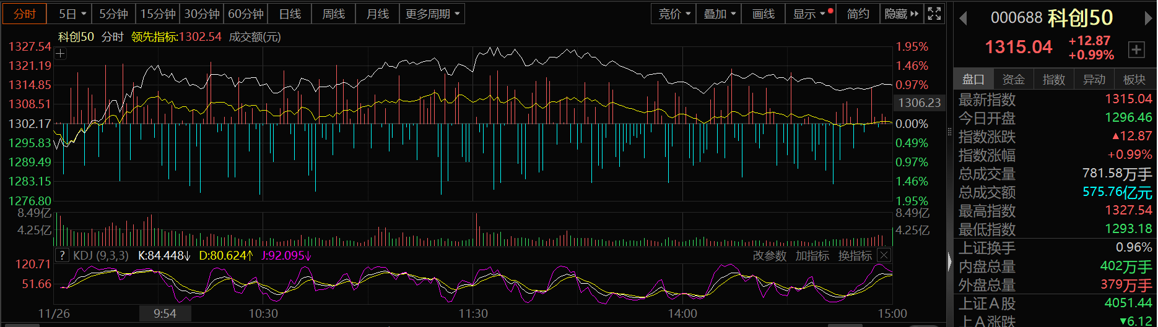Switch to the 资金 tab
The height and width of the screenshot is (327, 1158).
pos(1013,79)
